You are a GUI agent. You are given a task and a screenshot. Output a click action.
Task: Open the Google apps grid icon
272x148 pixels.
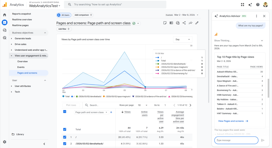tap(242, 5)
